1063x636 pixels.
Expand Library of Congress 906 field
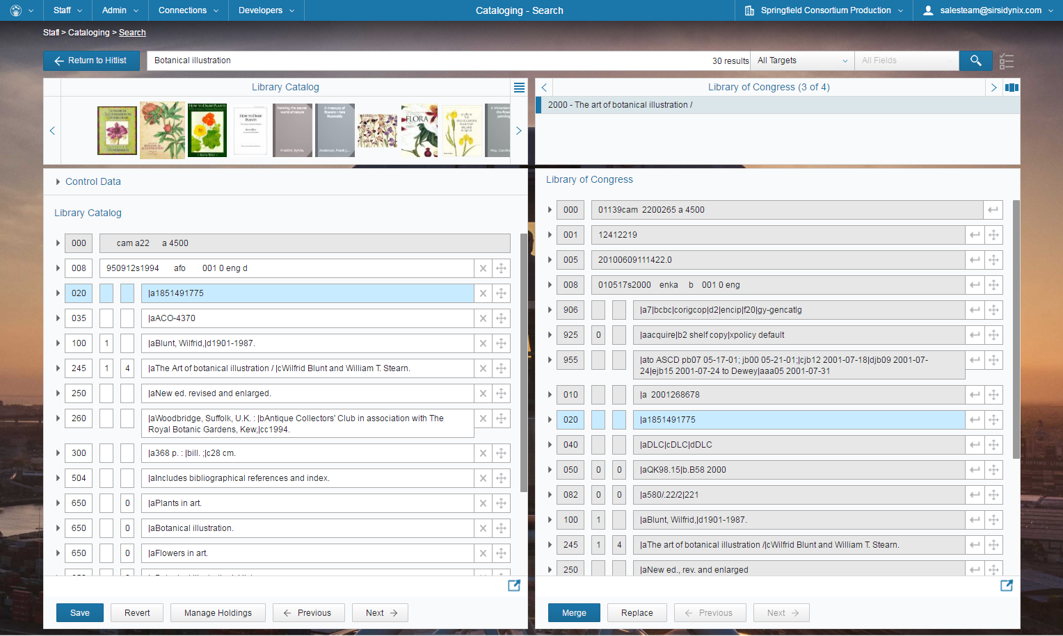click(550, 310)
